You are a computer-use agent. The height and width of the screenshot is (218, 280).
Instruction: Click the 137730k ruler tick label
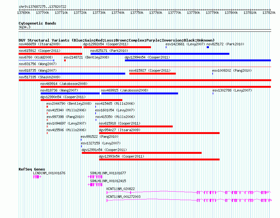pyautogui.click(x=99, y=13)
